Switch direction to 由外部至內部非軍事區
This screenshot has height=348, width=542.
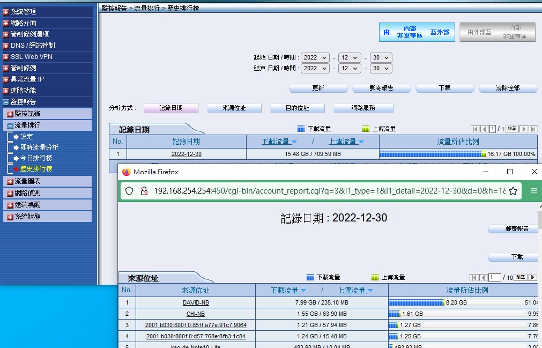pyautogui.click(x=498, y=32)
